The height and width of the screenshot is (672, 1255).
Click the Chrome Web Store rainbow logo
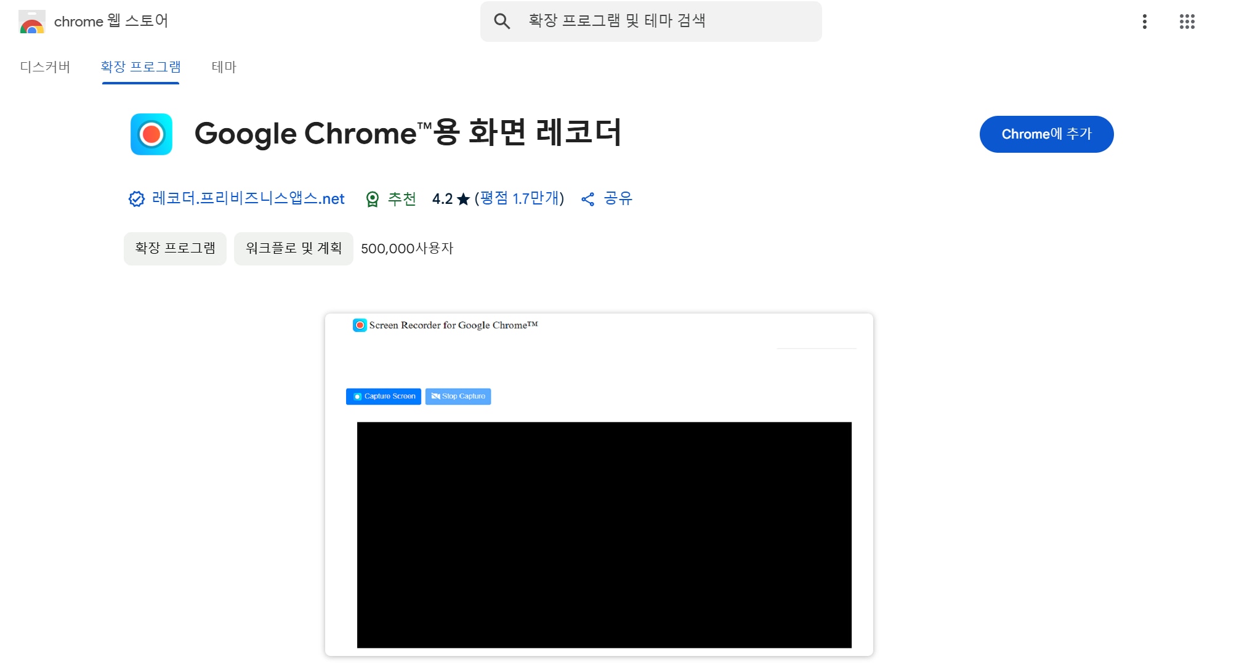point(32,22)
